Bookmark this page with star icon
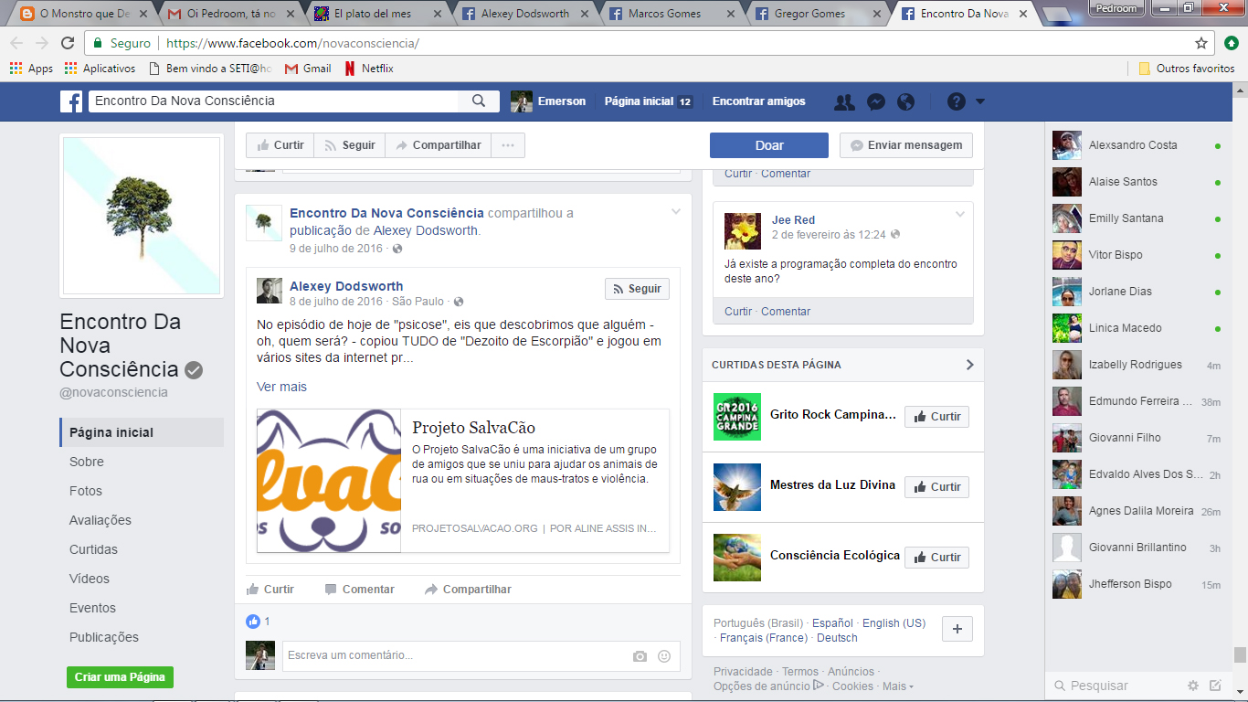This screenshot has height=702, width=1248. [x=1201, y=43]
